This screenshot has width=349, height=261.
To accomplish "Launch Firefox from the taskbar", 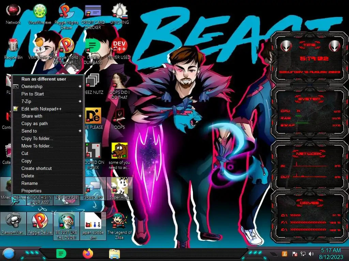I will coord(88,254).
